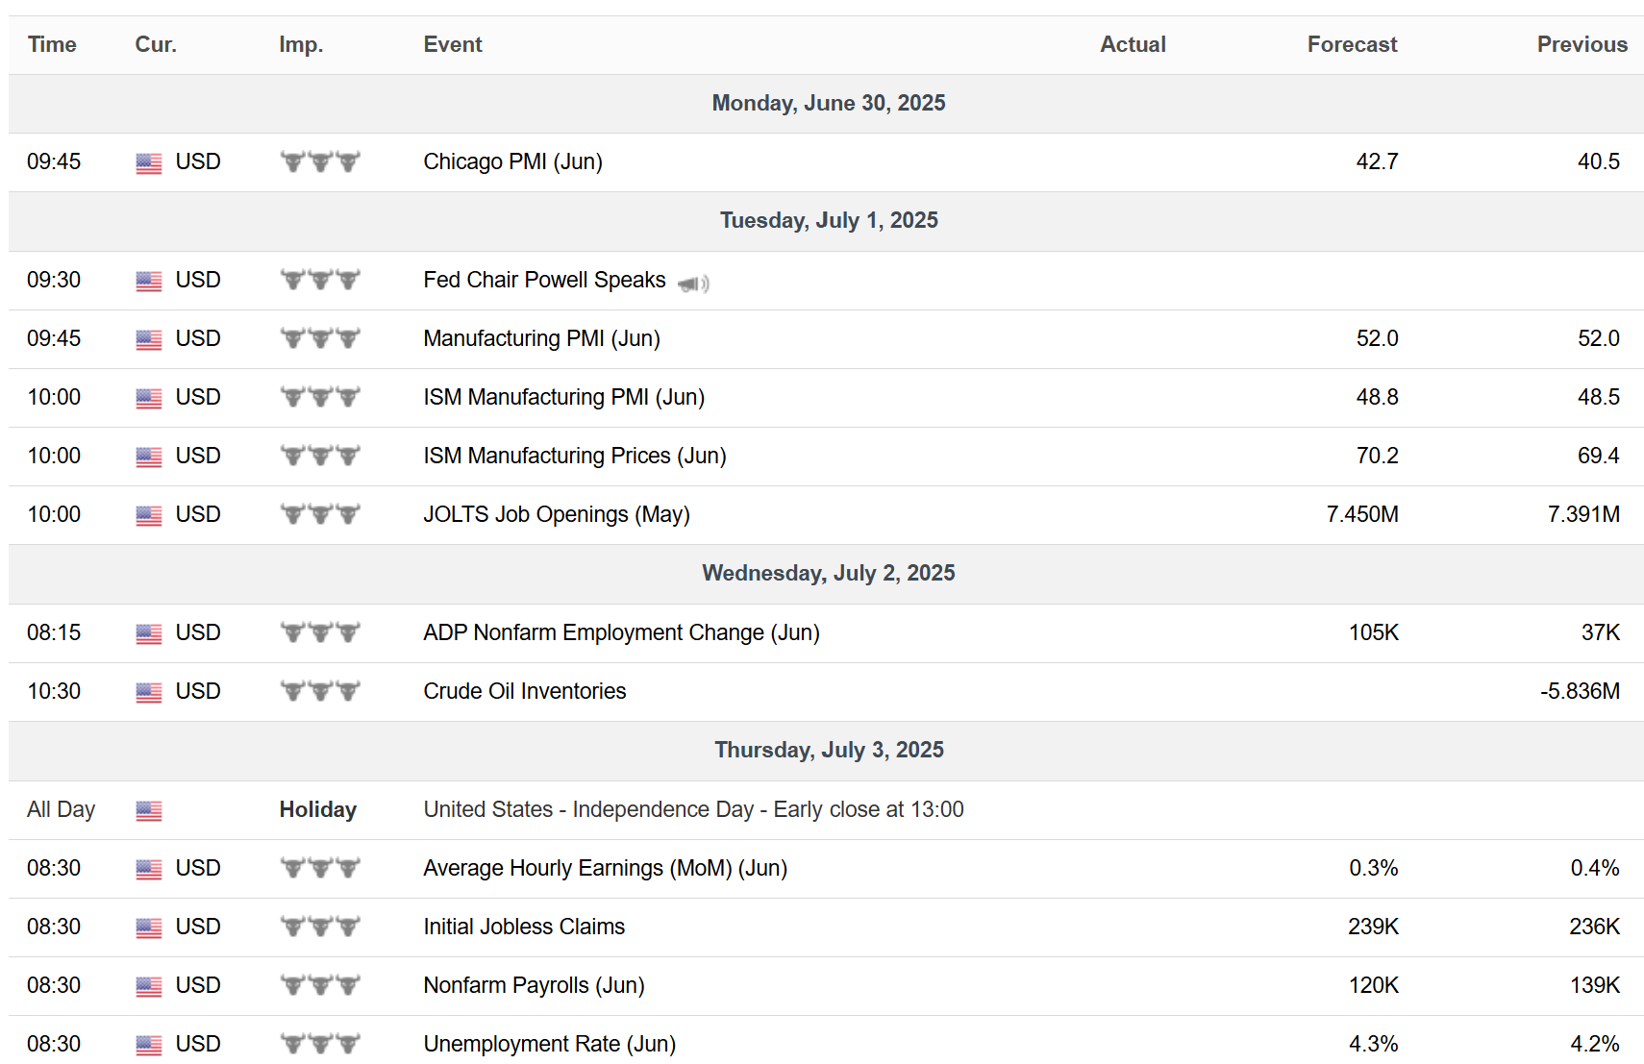The width and height of the screenshot is (1644, 1064).
Task: Click the 4.3% Unemployment Rate forecast
Action: pos(1374,1044)
